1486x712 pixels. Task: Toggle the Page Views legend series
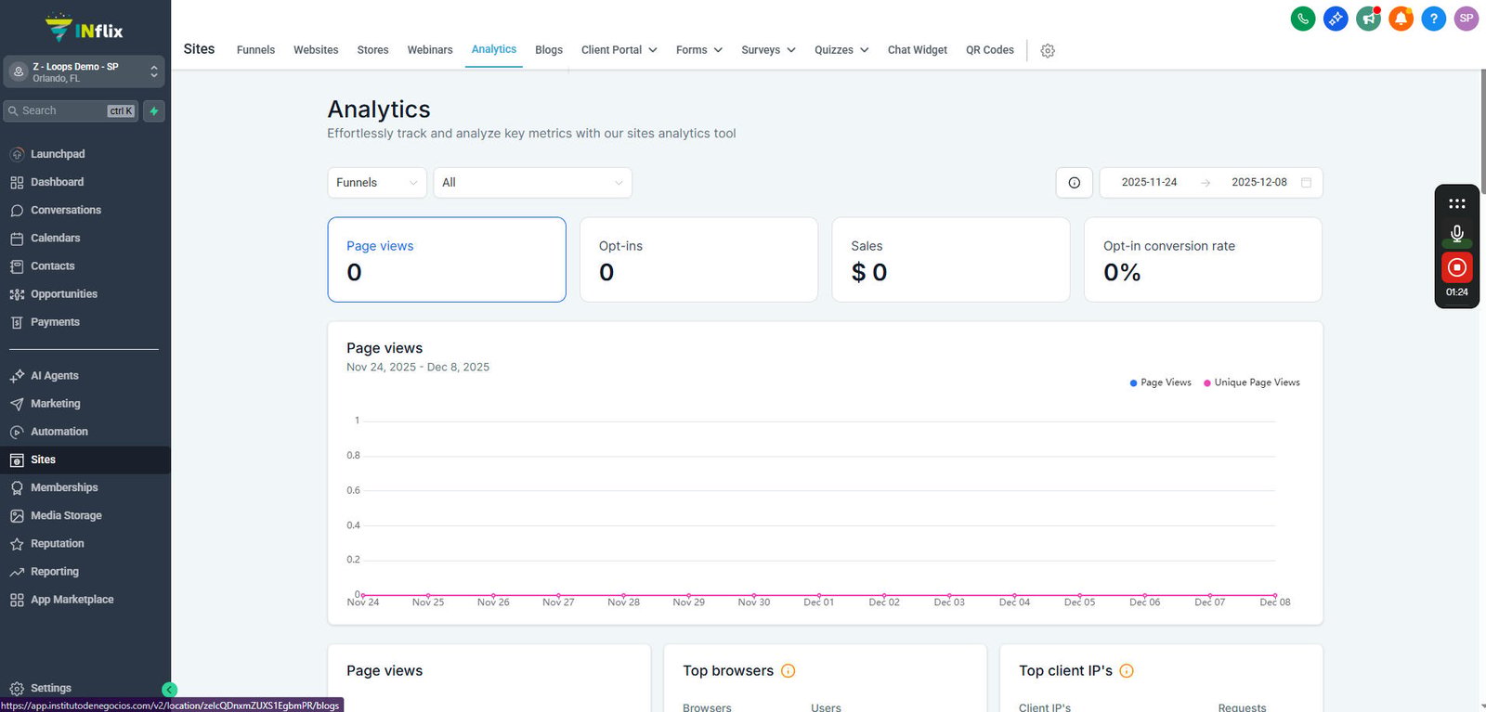point(1160,382)
